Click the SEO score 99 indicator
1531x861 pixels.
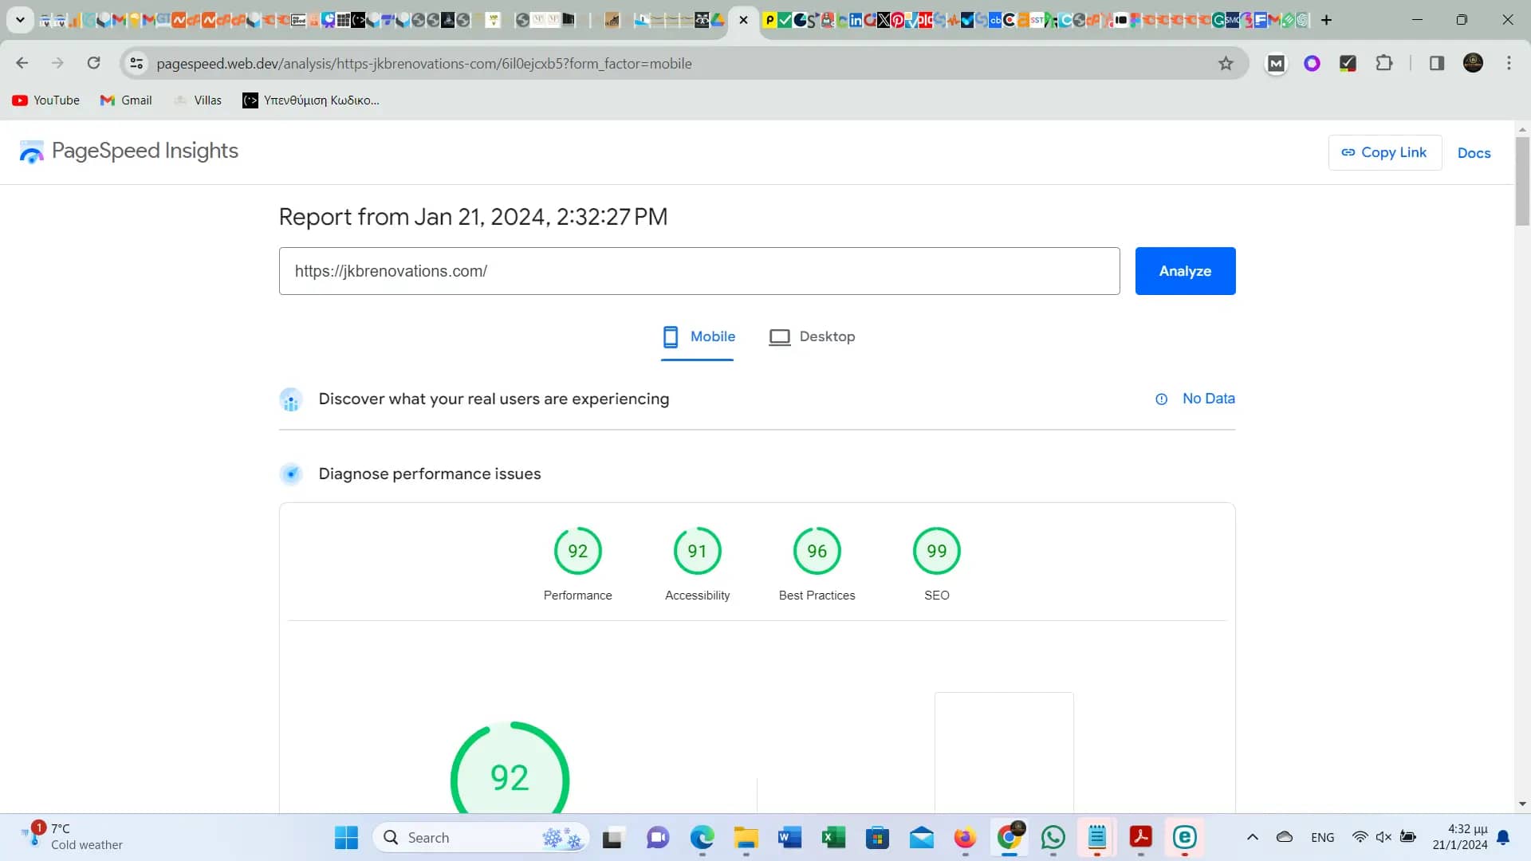click(x=936, y=550)
